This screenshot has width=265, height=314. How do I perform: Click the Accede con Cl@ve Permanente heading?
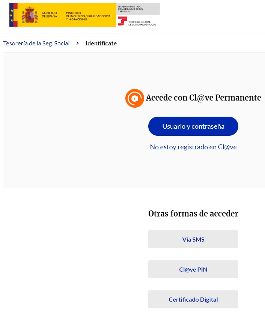point(203,98)
